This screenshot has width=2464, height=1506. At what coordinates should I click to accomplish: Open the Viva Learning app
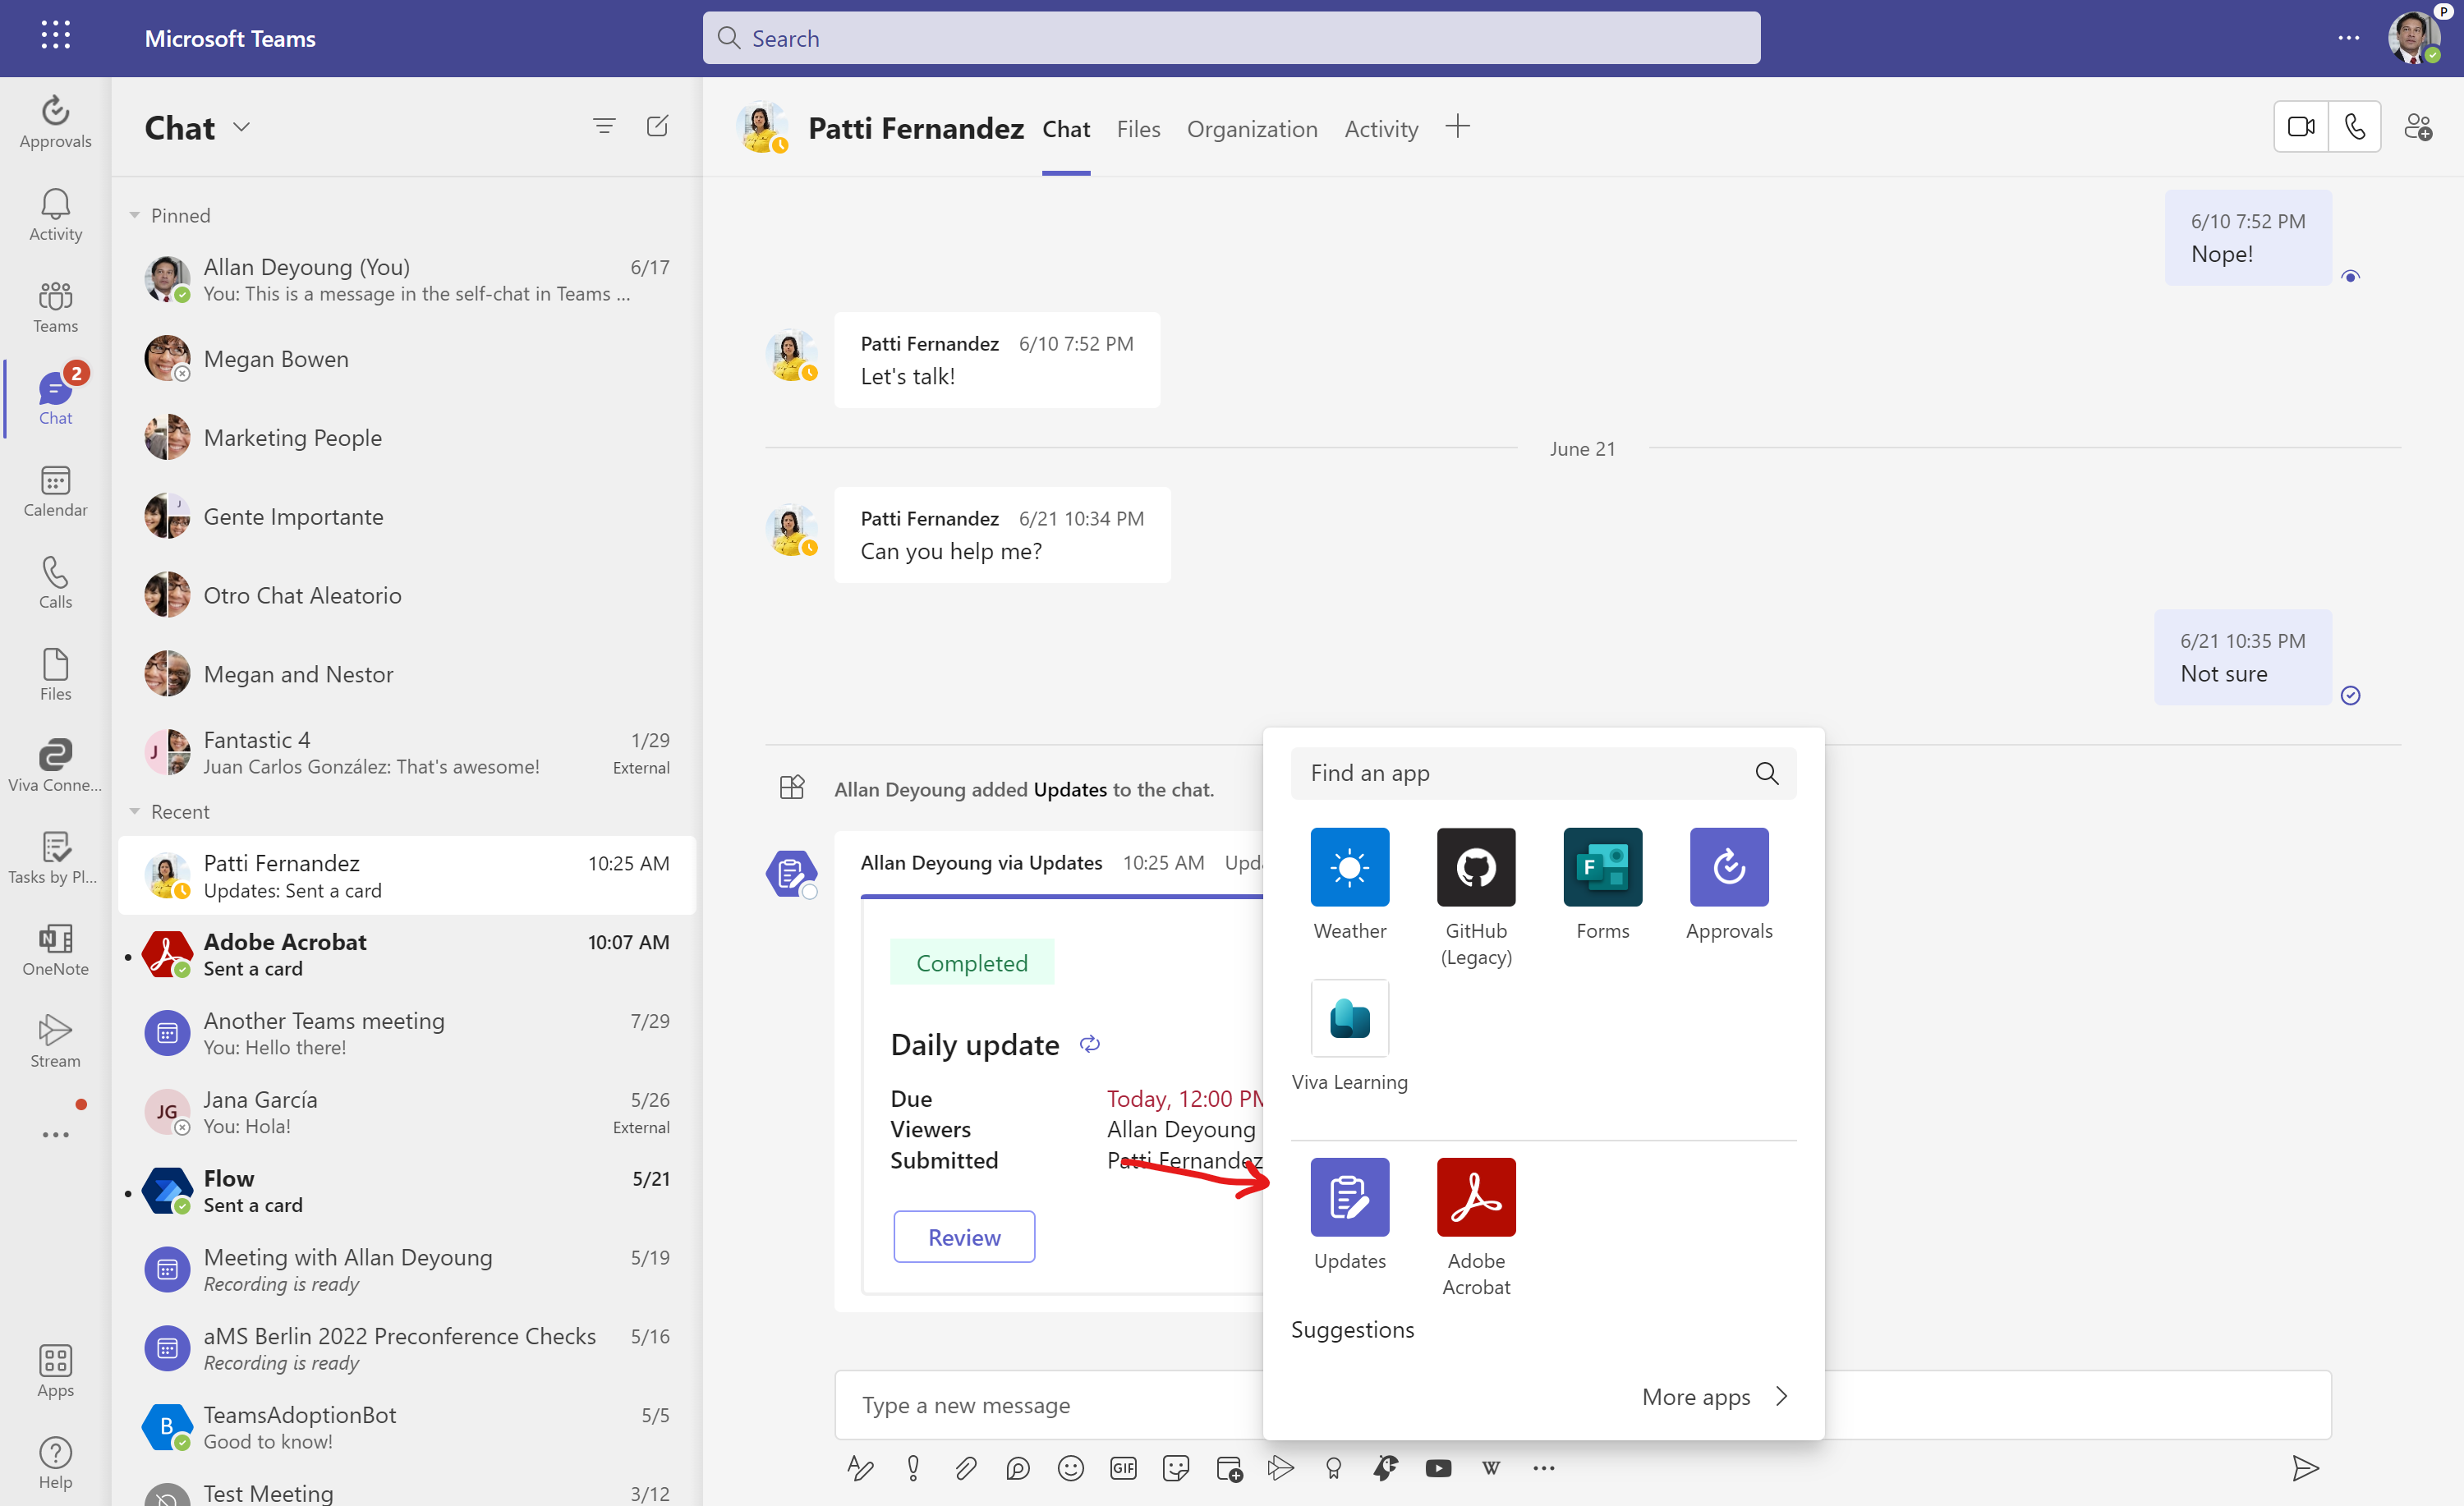click(x=1349, y=1018)
